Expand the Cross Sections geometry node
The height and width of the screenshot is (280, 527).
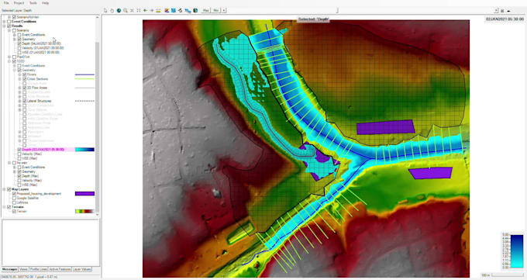(20, 79)
